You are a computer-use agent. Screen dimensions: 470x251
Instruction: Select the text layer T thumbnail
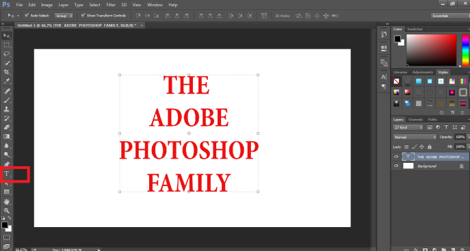point(408,157)
